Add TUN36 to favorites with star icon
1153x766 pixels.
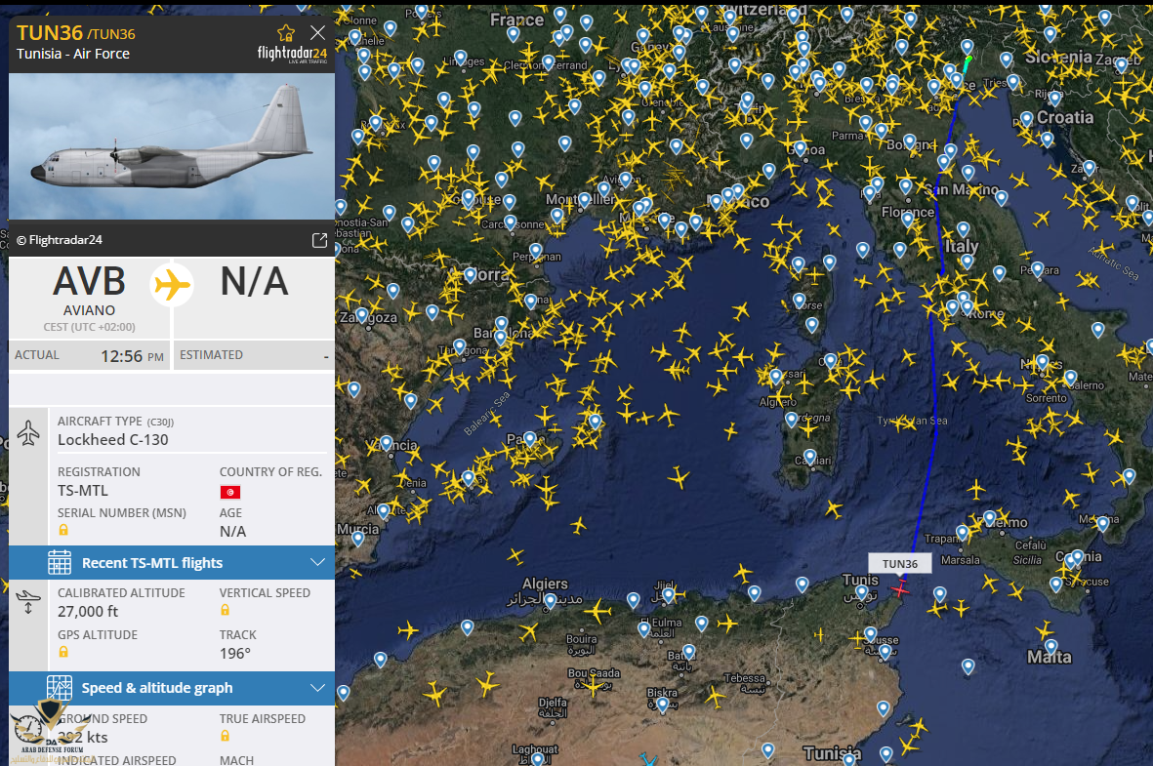pos(286,32)
